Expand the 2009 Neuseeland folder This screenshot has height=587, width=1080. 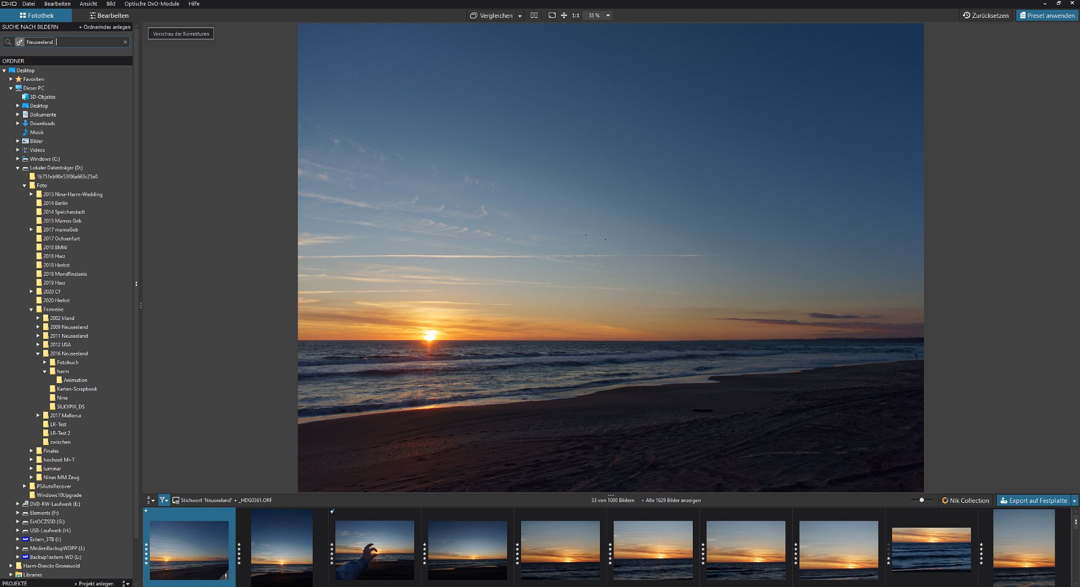(38, 327)
